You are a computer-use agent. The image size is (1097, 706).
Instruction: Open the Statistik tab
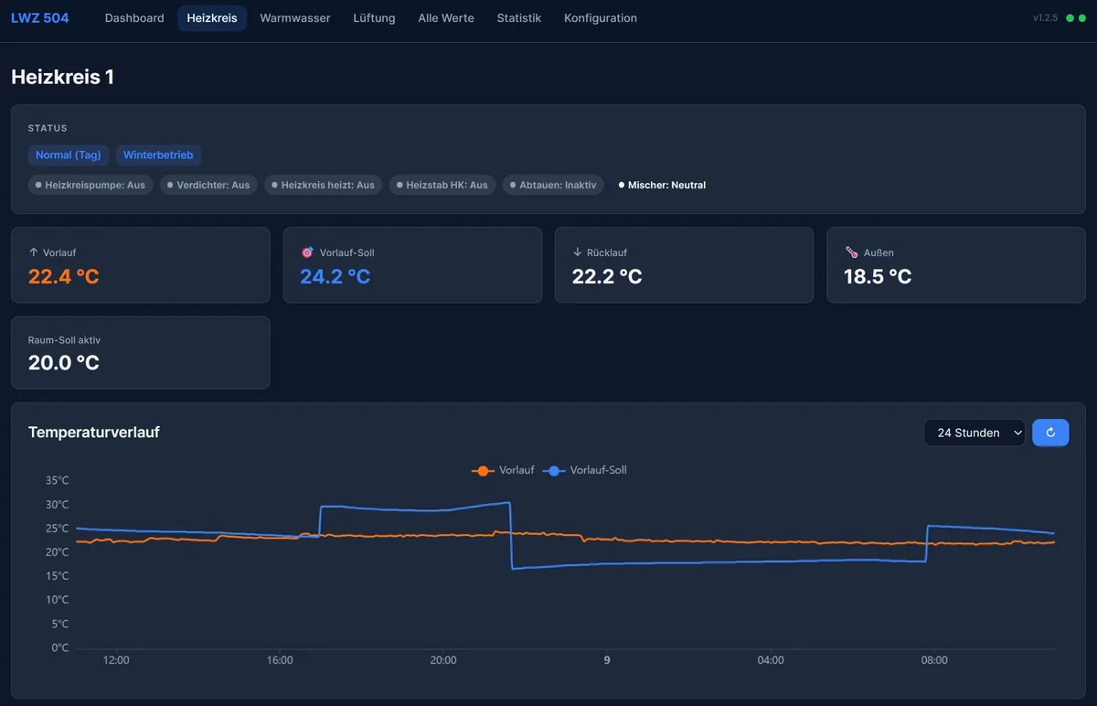(x=519, y=18)
